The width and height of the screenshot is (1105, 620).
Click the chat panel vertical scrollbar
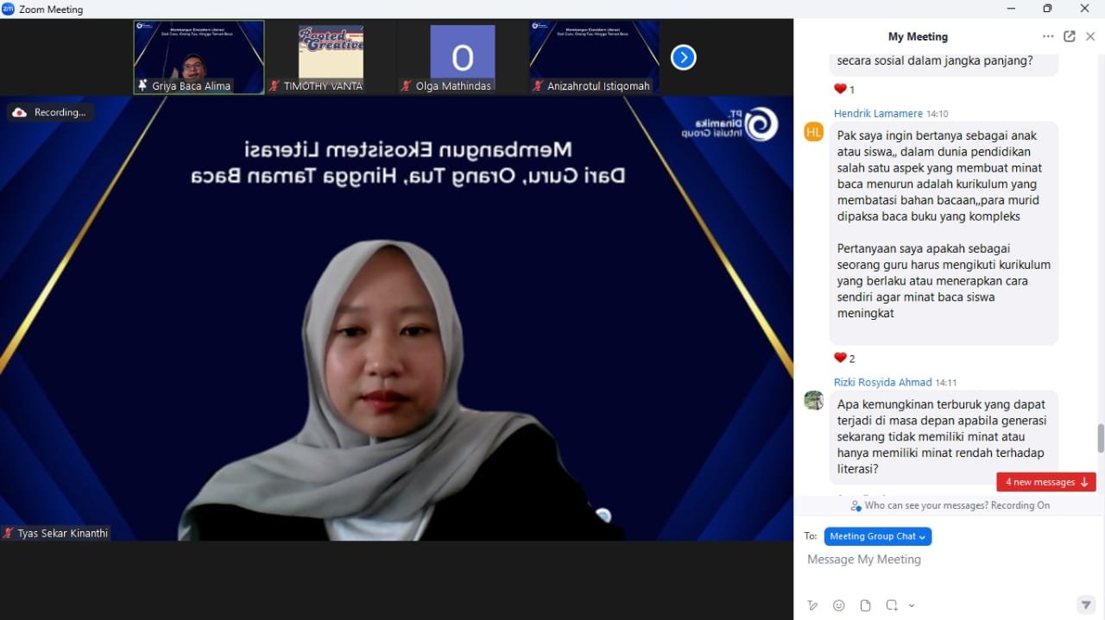[1100, 437]
